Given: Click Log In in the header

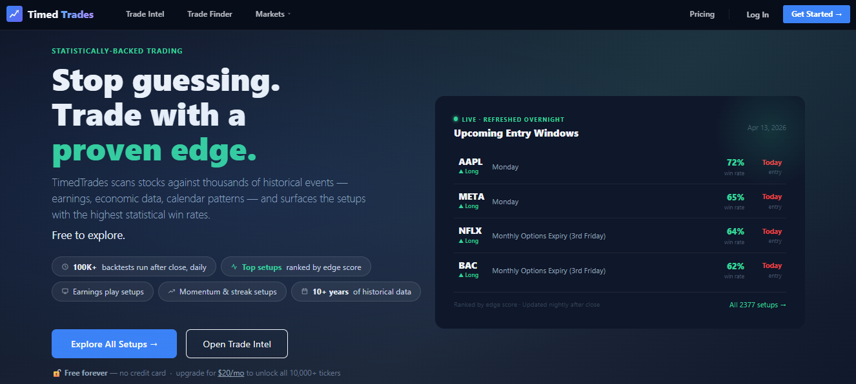Looking at the screenshot, I should tap(757, 15).
